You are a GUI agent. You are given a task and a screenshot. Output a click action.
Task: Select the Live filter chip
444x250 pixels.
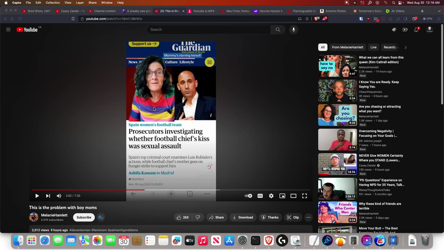click(x=373, y=47)
